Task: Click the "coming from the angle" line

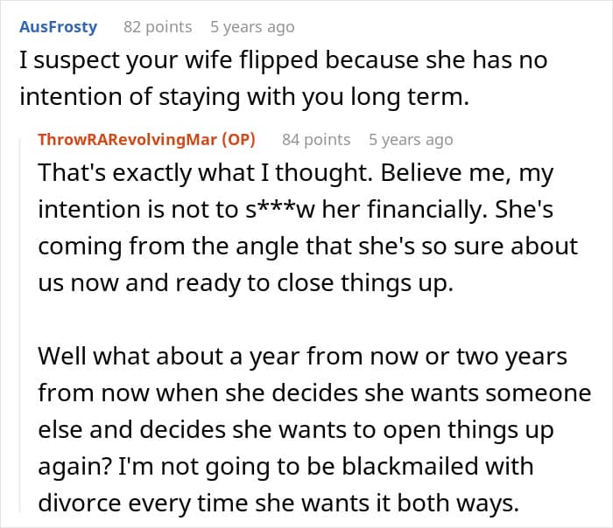Action: tap(307, 247)
